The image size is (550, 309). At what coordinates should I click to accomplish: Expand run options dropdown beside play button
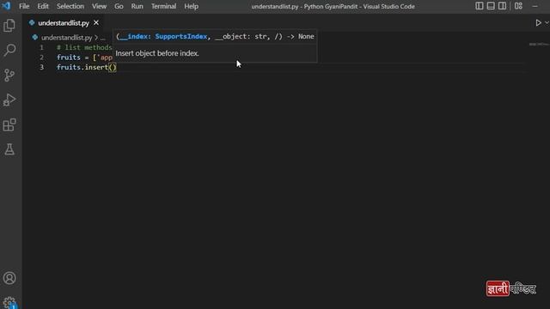pos(547,23)
